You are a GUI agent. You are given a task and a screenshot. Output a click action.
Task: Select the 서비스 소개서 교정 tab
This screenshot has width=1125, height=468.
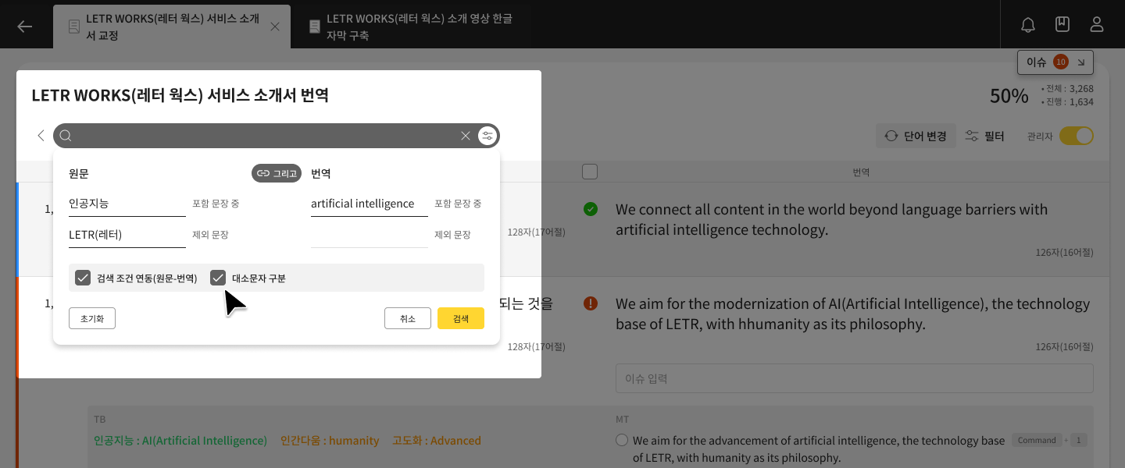point(164,27)
